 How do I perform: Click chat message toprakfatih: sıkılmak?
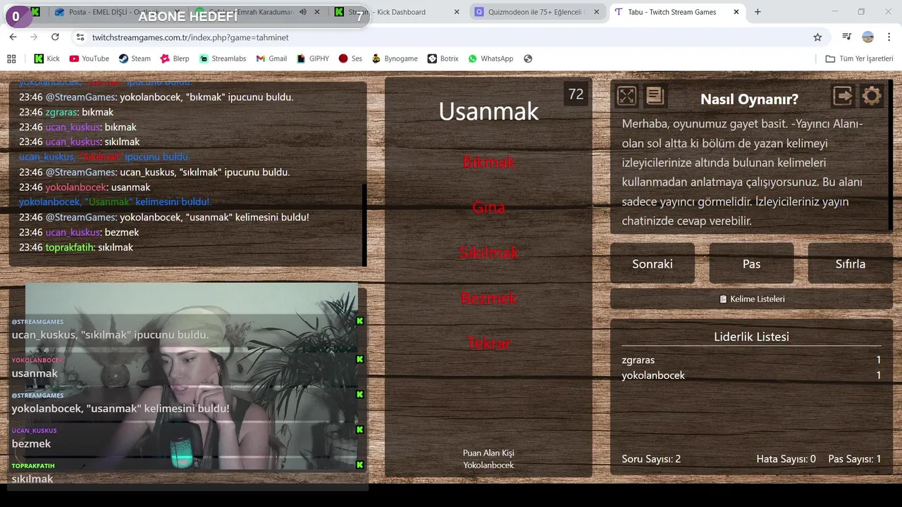(x=76, y=247)
